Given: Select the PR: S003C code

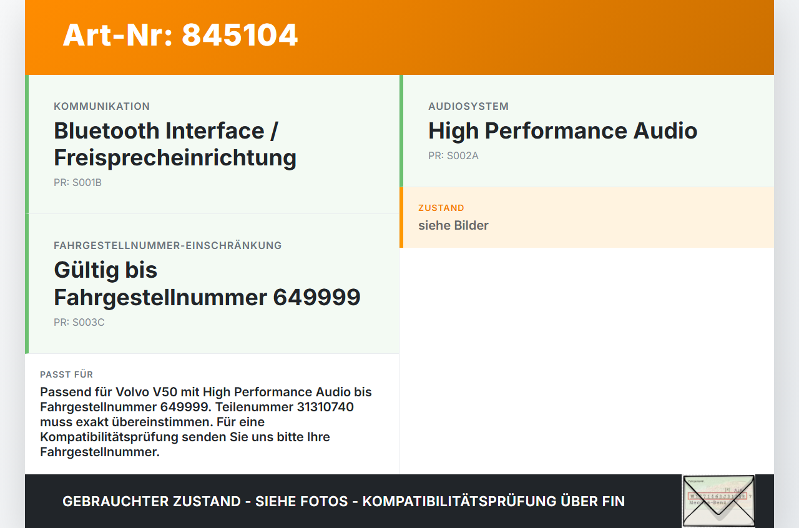Looking at the screenshot, I should 79,323.
